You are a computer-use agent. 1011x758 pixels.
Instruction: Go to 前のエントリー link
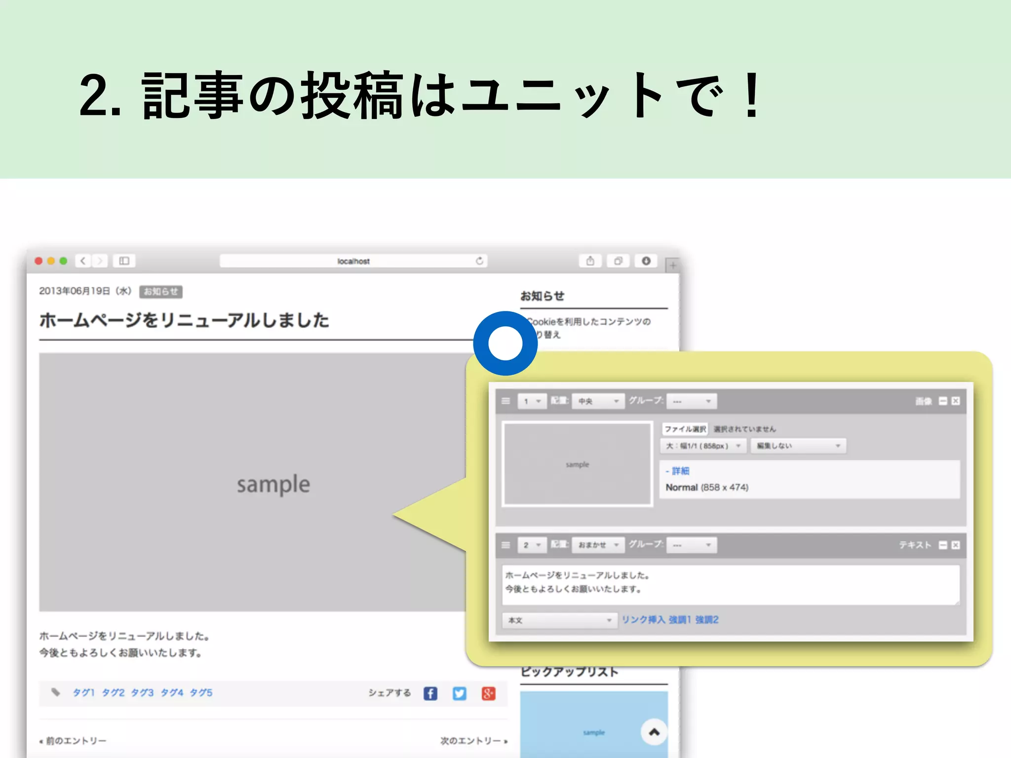click(73, 741)
